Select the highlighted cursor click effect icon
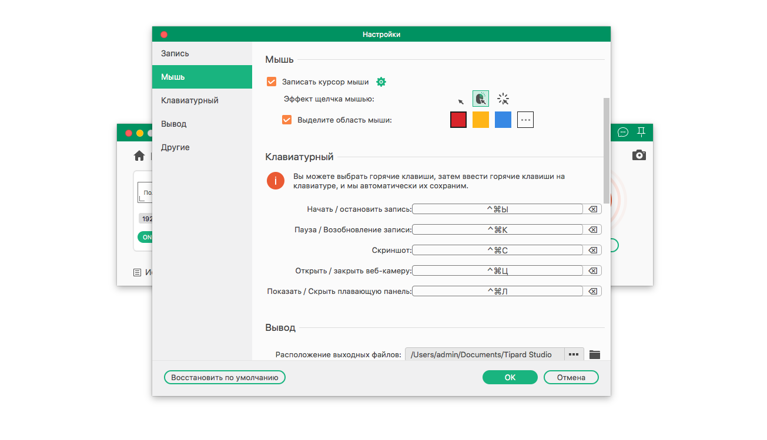The width and height of the screenshot is (767, 440). 481,99
